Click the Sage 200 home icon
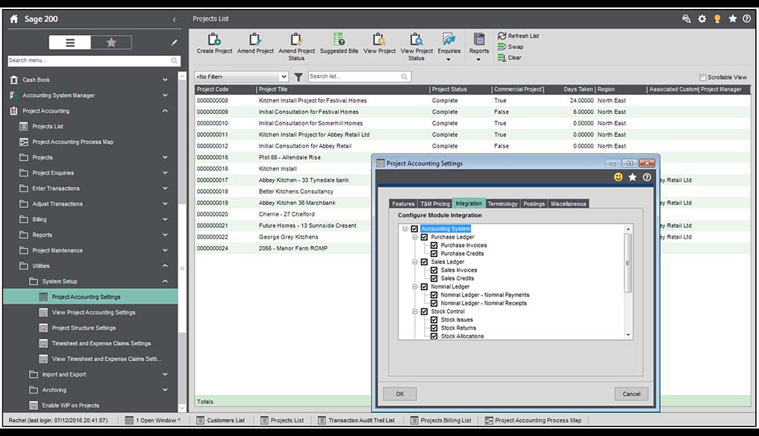Viewport: 759px width, 436px height. tap(14, 19)
